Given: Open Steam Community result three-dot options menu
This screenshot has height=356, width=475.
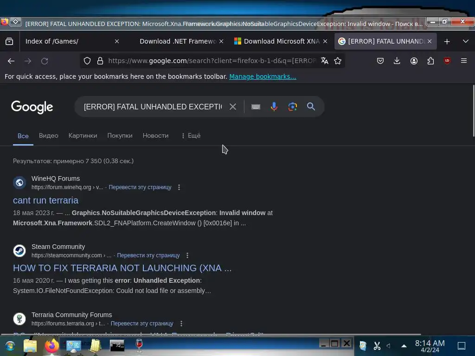Looking at the screenshot, I should [x=187, y=255].
